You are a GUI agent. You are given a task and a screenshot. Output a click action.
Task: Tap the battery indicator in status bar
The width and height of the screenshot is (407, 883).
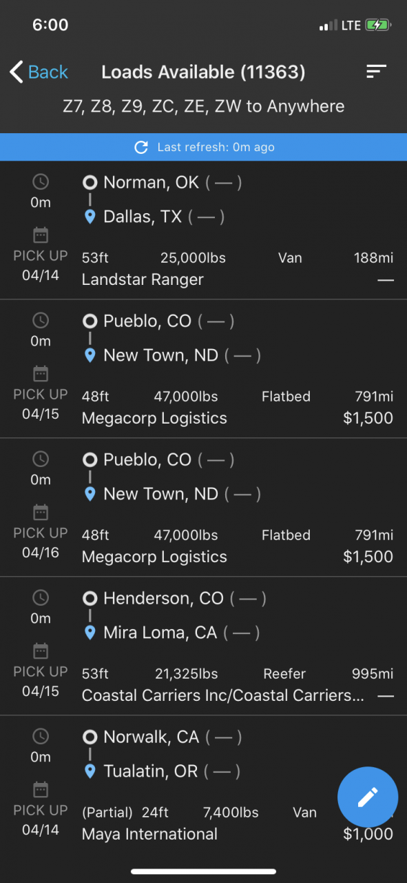(x=378, y=26)
